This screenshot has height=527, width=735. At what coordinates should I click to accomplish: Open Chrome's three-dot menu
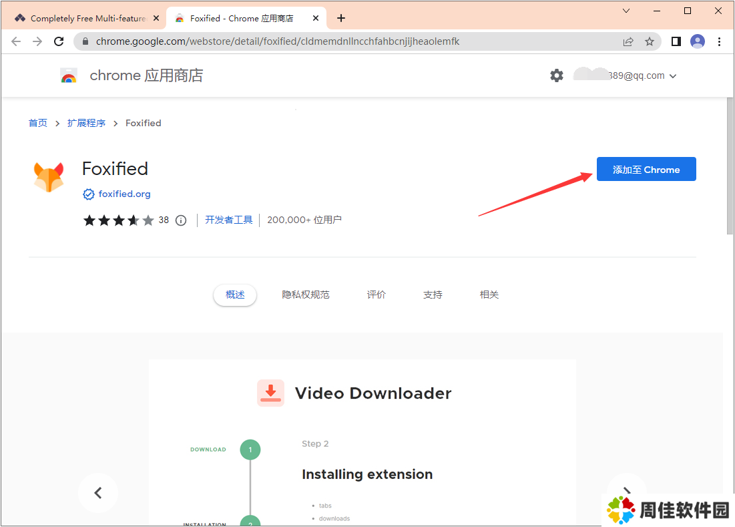coord(719,41)
